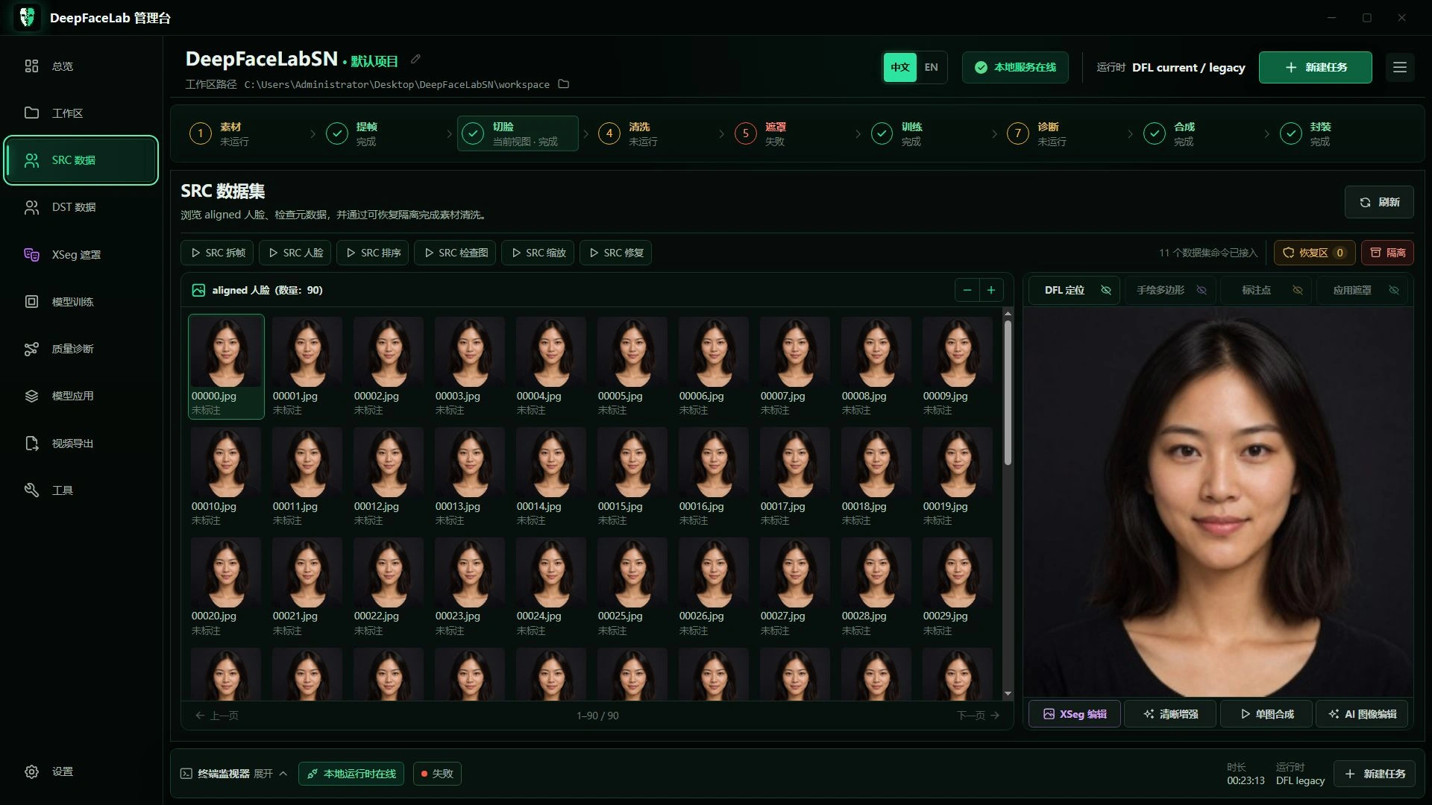
Task: Click the pencil icon beside 默认项目
Action: click(x=415, y=60)
